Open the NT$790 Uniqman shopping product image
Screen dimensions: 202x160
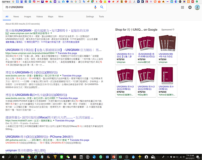coord(125,43)
